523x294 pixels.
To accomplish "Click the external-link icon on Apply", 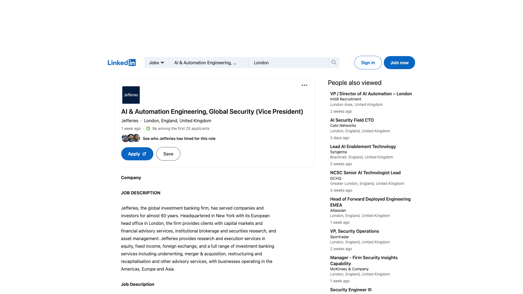I will pyautogui.click(x=144, y=154).
